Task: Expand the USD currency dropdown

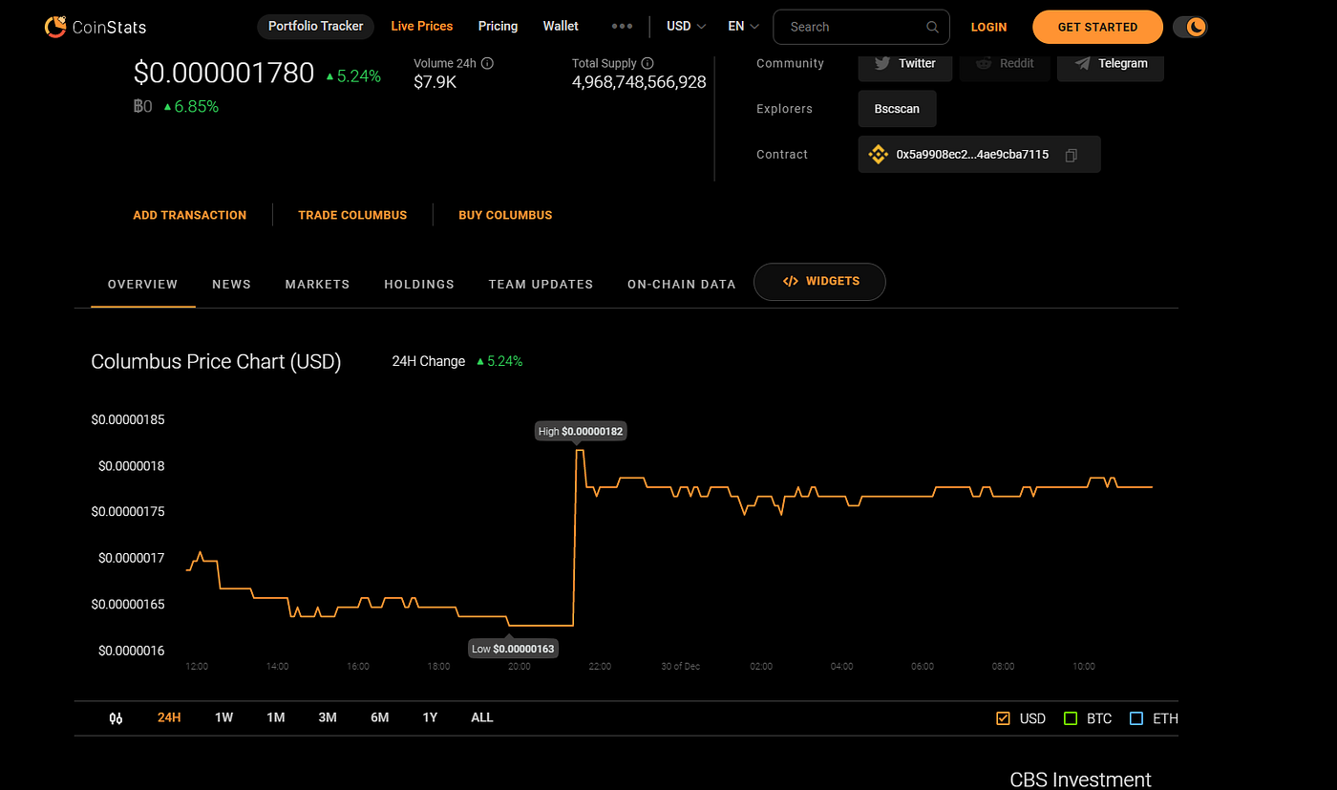Action: 687,27
